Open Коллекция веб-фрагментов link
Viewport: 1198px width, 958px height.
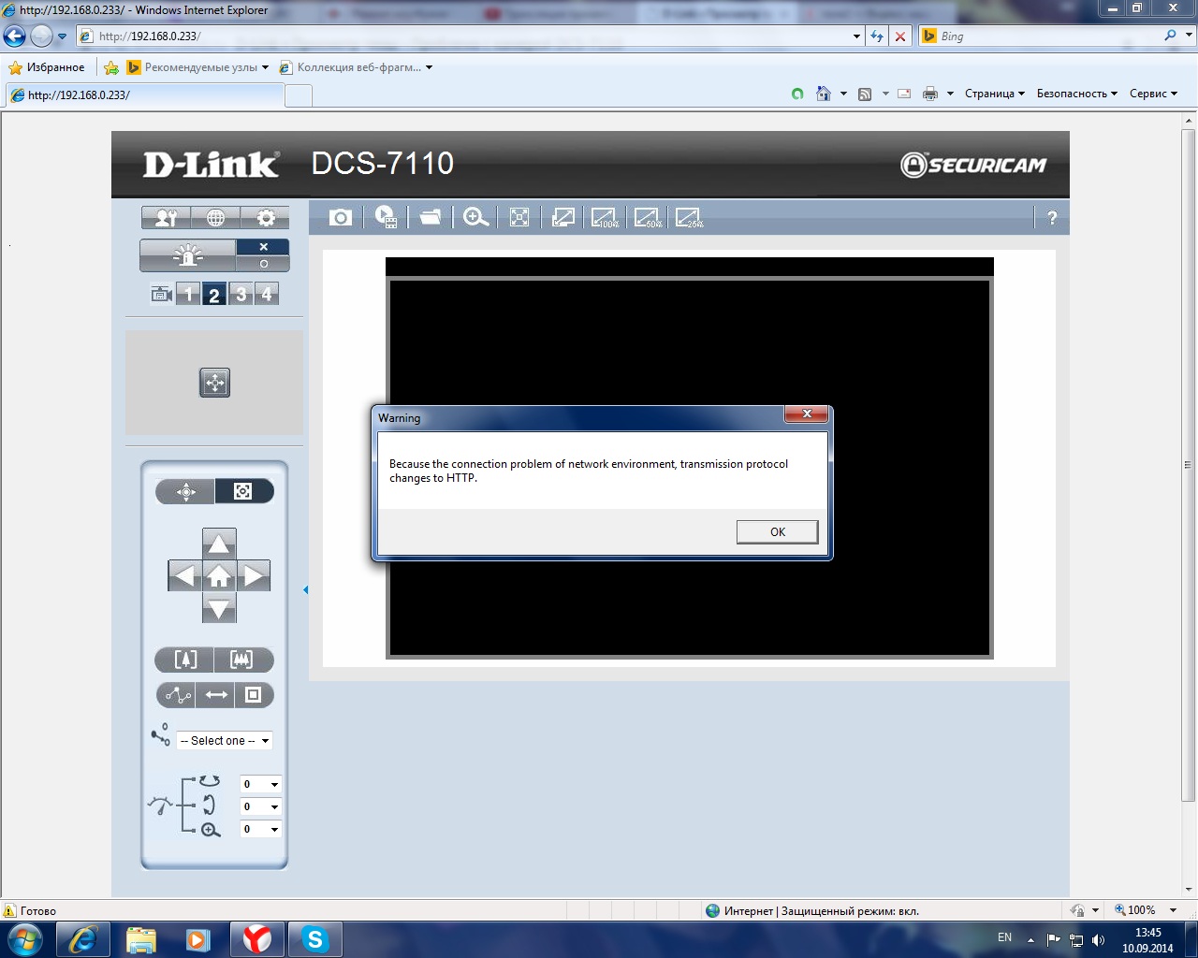(356, 67)
